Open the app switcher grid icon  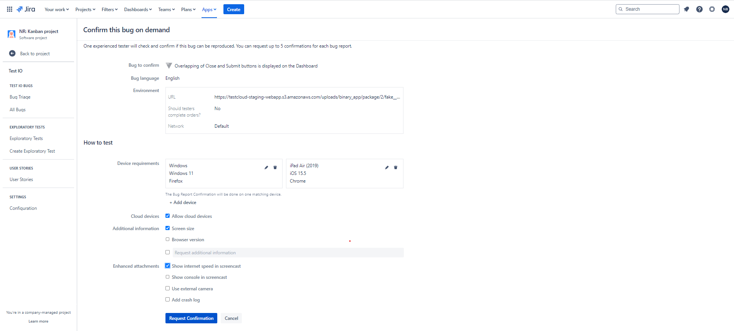(10, 9)
